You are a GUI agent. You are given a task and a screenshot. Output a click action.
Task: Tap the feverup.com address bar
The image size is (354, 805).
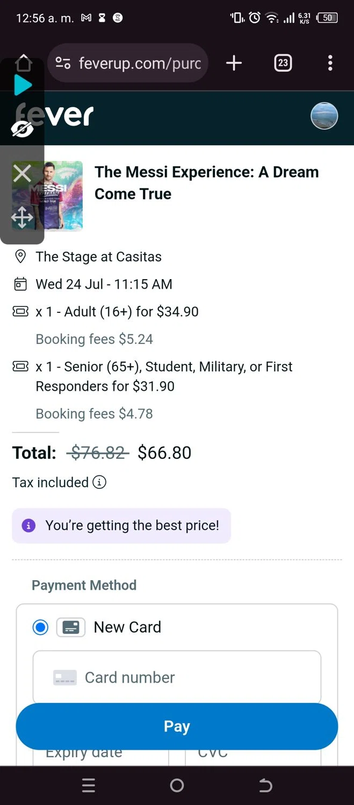pyautogui.click(x=140, y=63)
